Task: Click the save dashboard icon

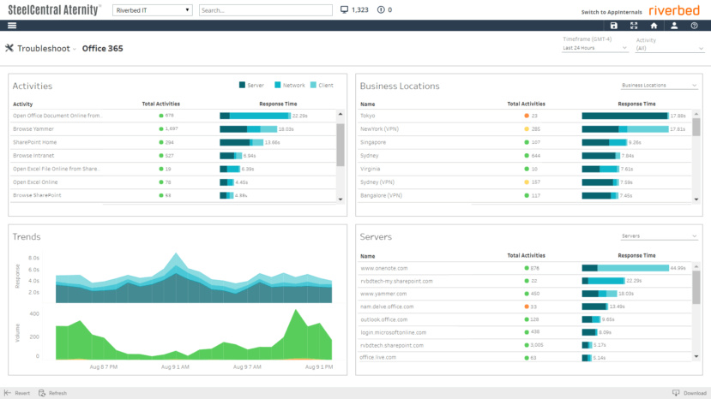Action: (613, 26)
